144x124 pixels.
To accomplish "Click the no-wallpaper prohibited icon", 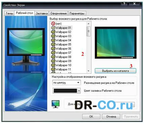I will coord(53,24).
